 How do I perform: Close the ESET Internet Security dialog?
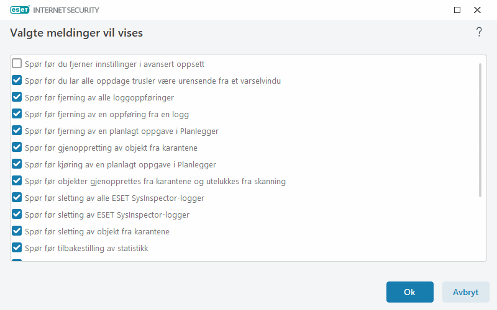point(477,10)
